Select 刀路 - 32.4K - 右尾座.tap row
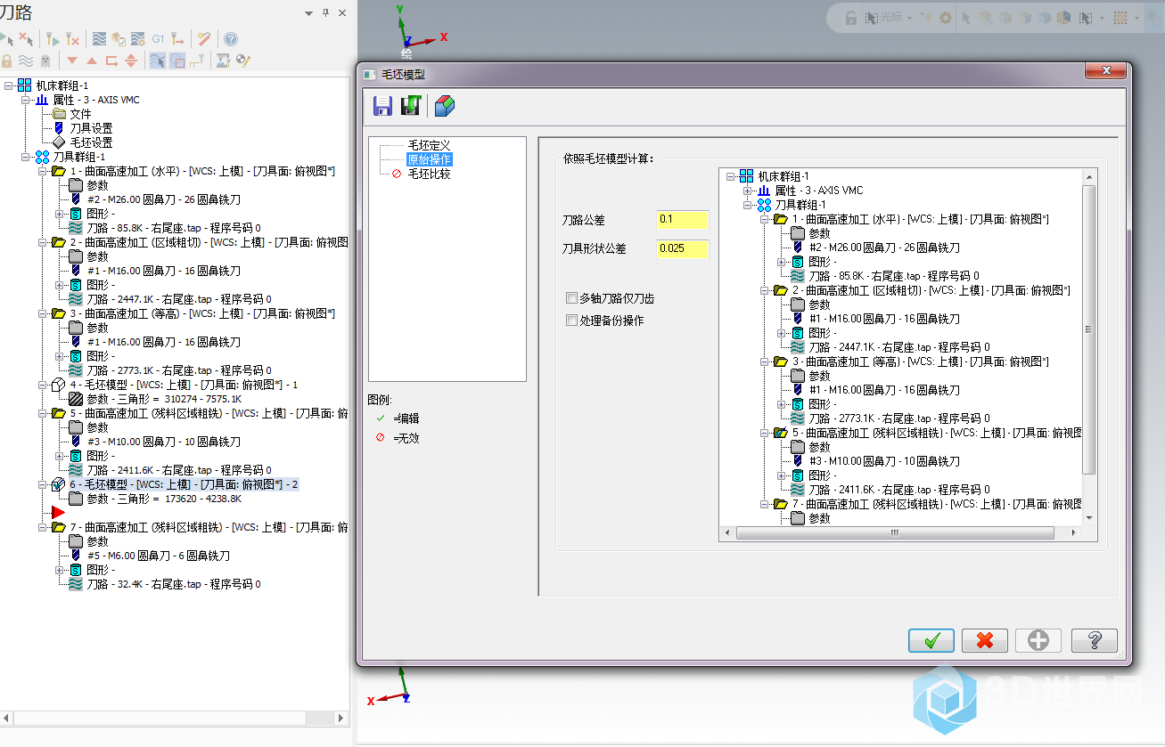Screen dimensions: 1165x747 (174, 584)
